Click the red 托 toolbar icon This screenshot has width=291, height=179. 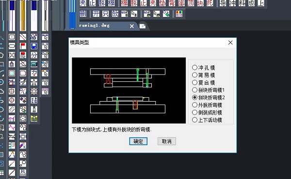click(210, 3)
